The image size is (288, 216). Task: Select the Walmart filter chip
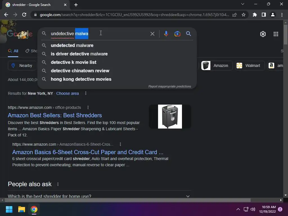[250, 66]
